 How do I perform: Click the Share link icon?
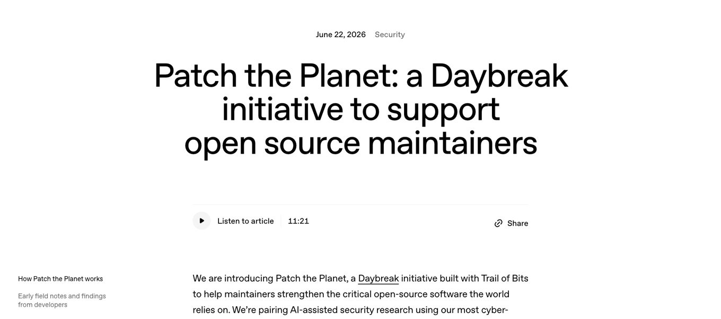[x=498, y=224]
